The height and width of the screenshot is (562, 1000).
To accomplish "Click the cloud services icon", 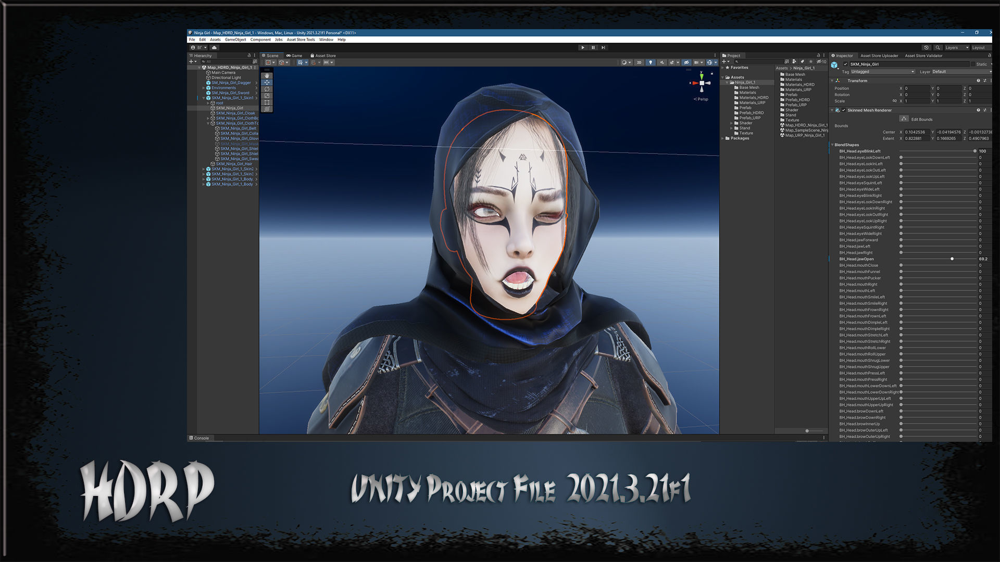I will click(x=214, y=47).
